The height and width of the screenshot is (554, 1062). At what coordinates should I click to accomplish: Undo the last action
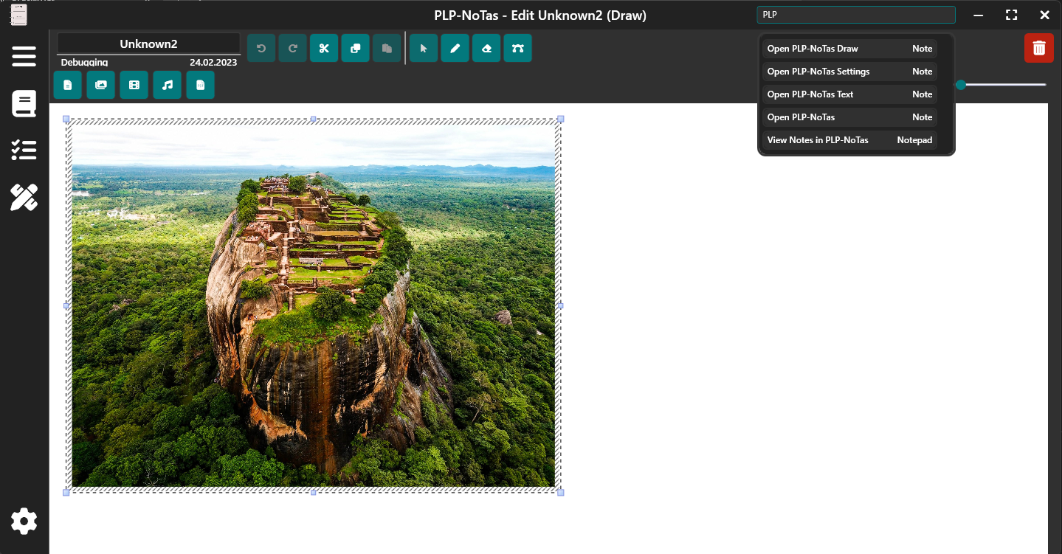261,48
